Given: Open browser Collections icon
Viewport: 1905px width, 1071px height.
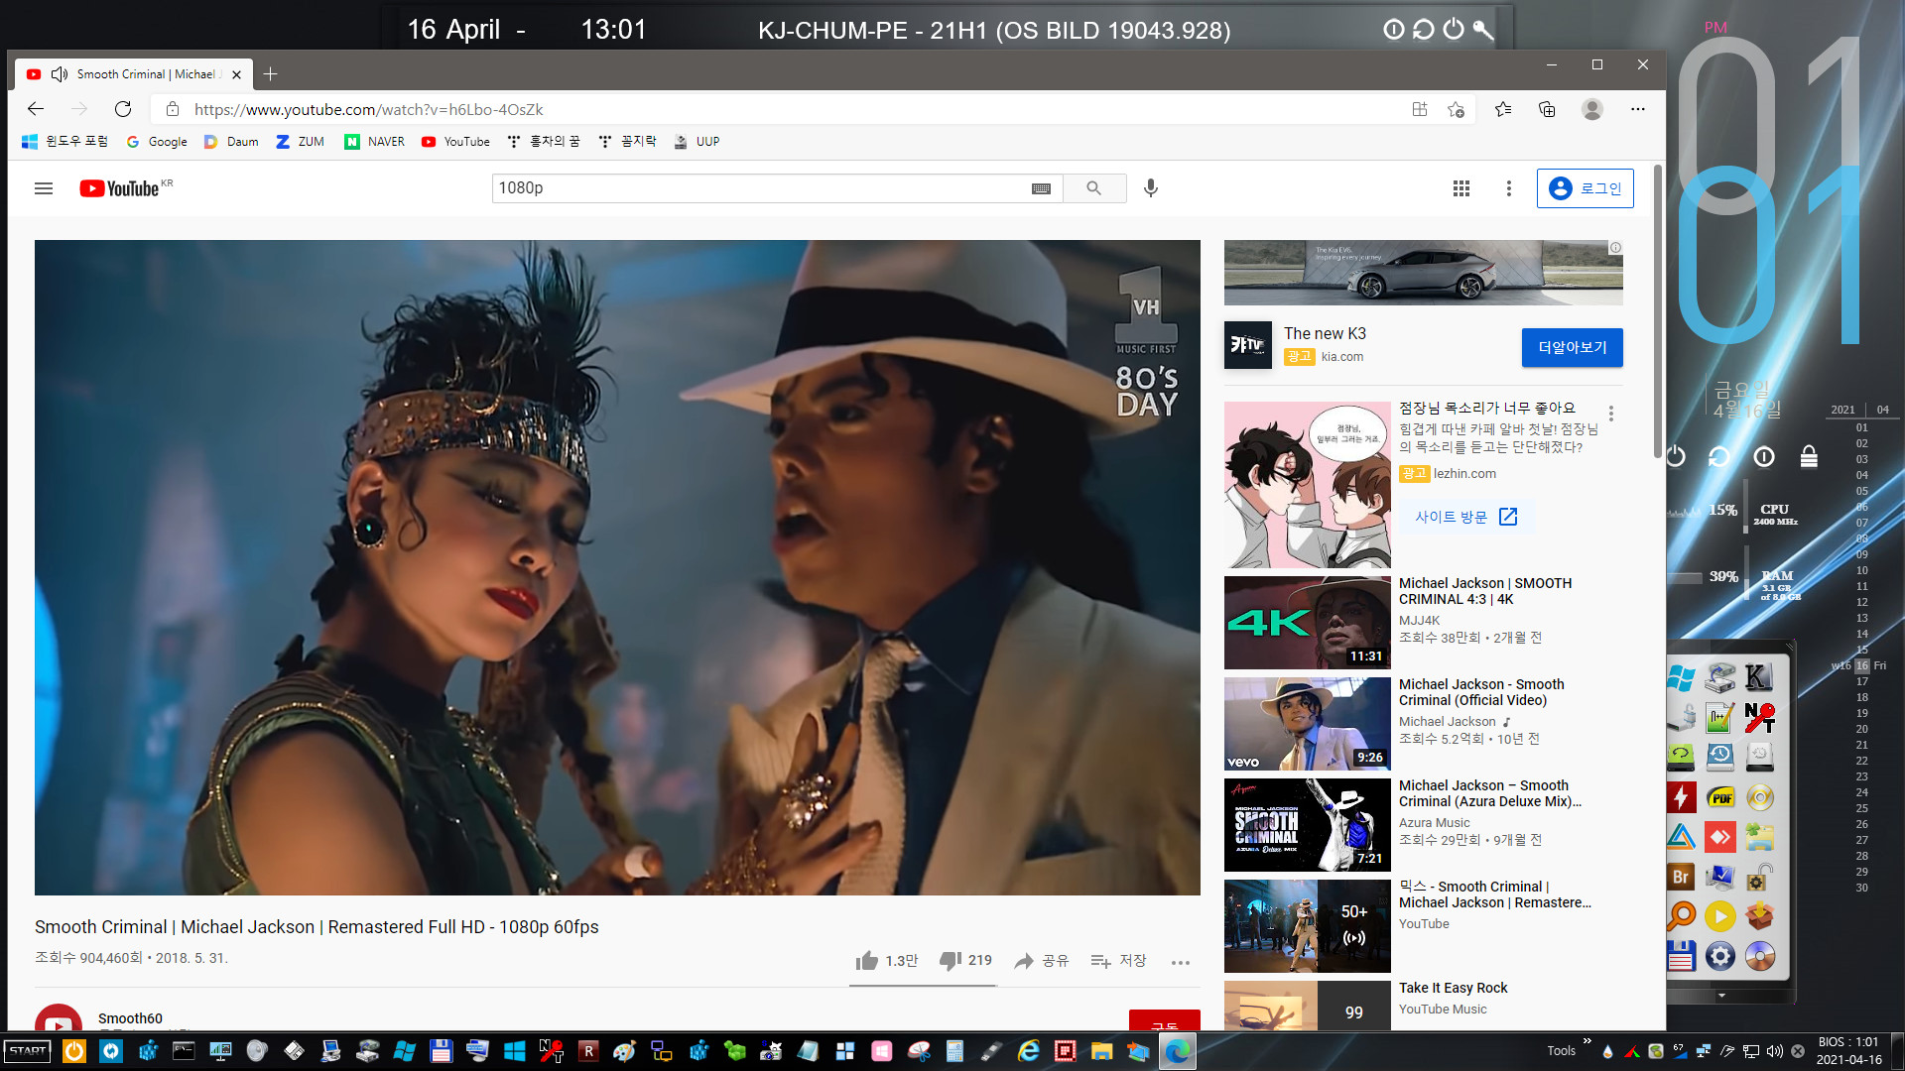Looking at the screenshot, I should pyautogui.click(x=1547, y=109).
